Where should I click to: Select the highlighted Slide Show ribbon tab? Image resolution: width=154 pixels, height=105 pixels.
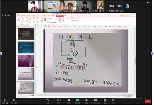pyautogui.click(x=60, y=16)
